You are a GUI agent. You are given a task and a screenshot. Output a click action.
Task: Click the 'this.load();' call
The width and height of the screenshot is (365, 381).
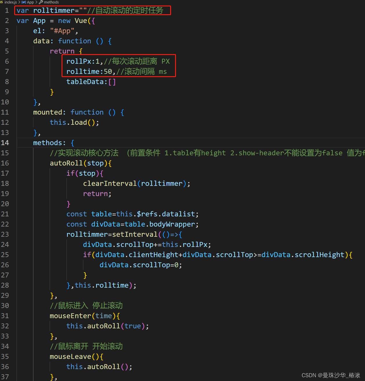coord(75,122)
